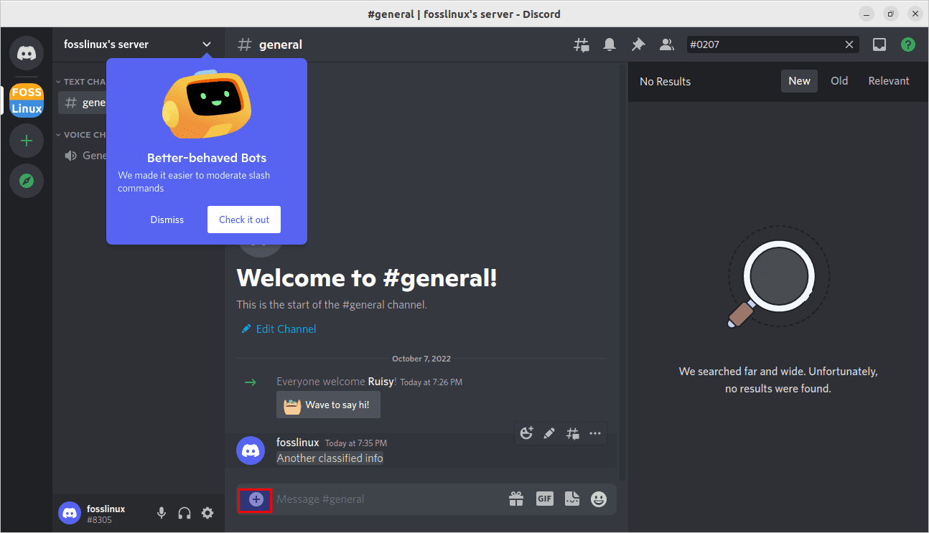Edit the fosslinux message pencil icon

pyautogui.click(x=549, y=433)
